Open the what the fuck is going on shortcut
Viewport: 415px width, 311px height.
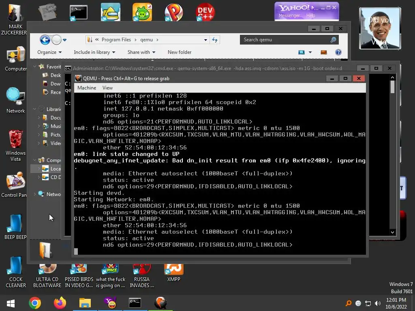coord(111,276)
